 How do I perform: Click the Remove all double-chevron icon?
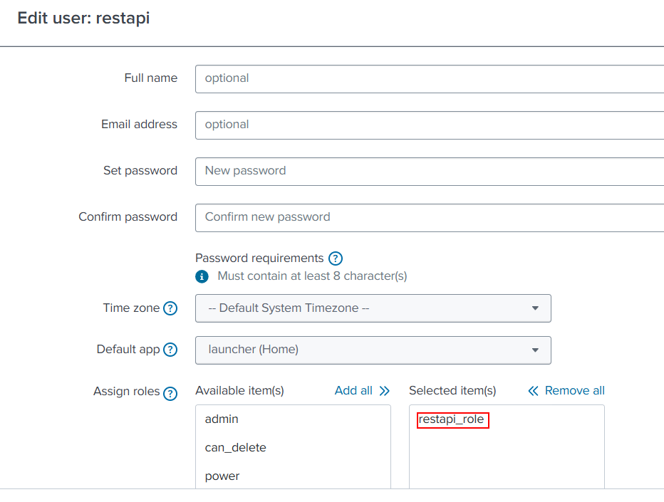pyautogui.click(x=534, y=391)
